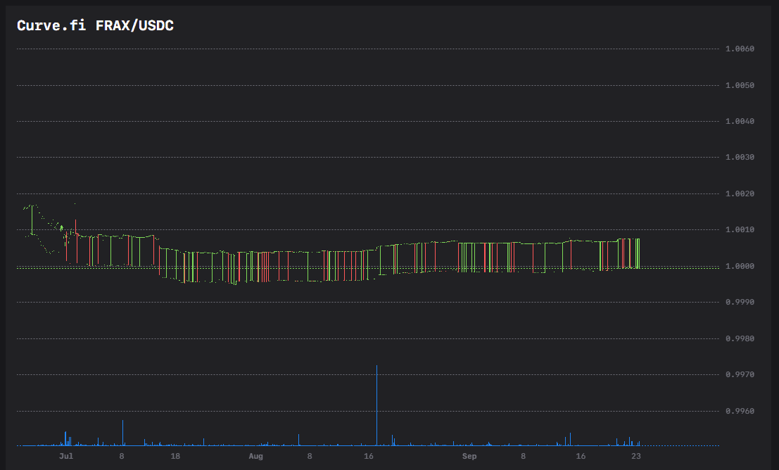Select the Sep date axis label
This screenshot has height=470, width=779.
tap(469, 456)
